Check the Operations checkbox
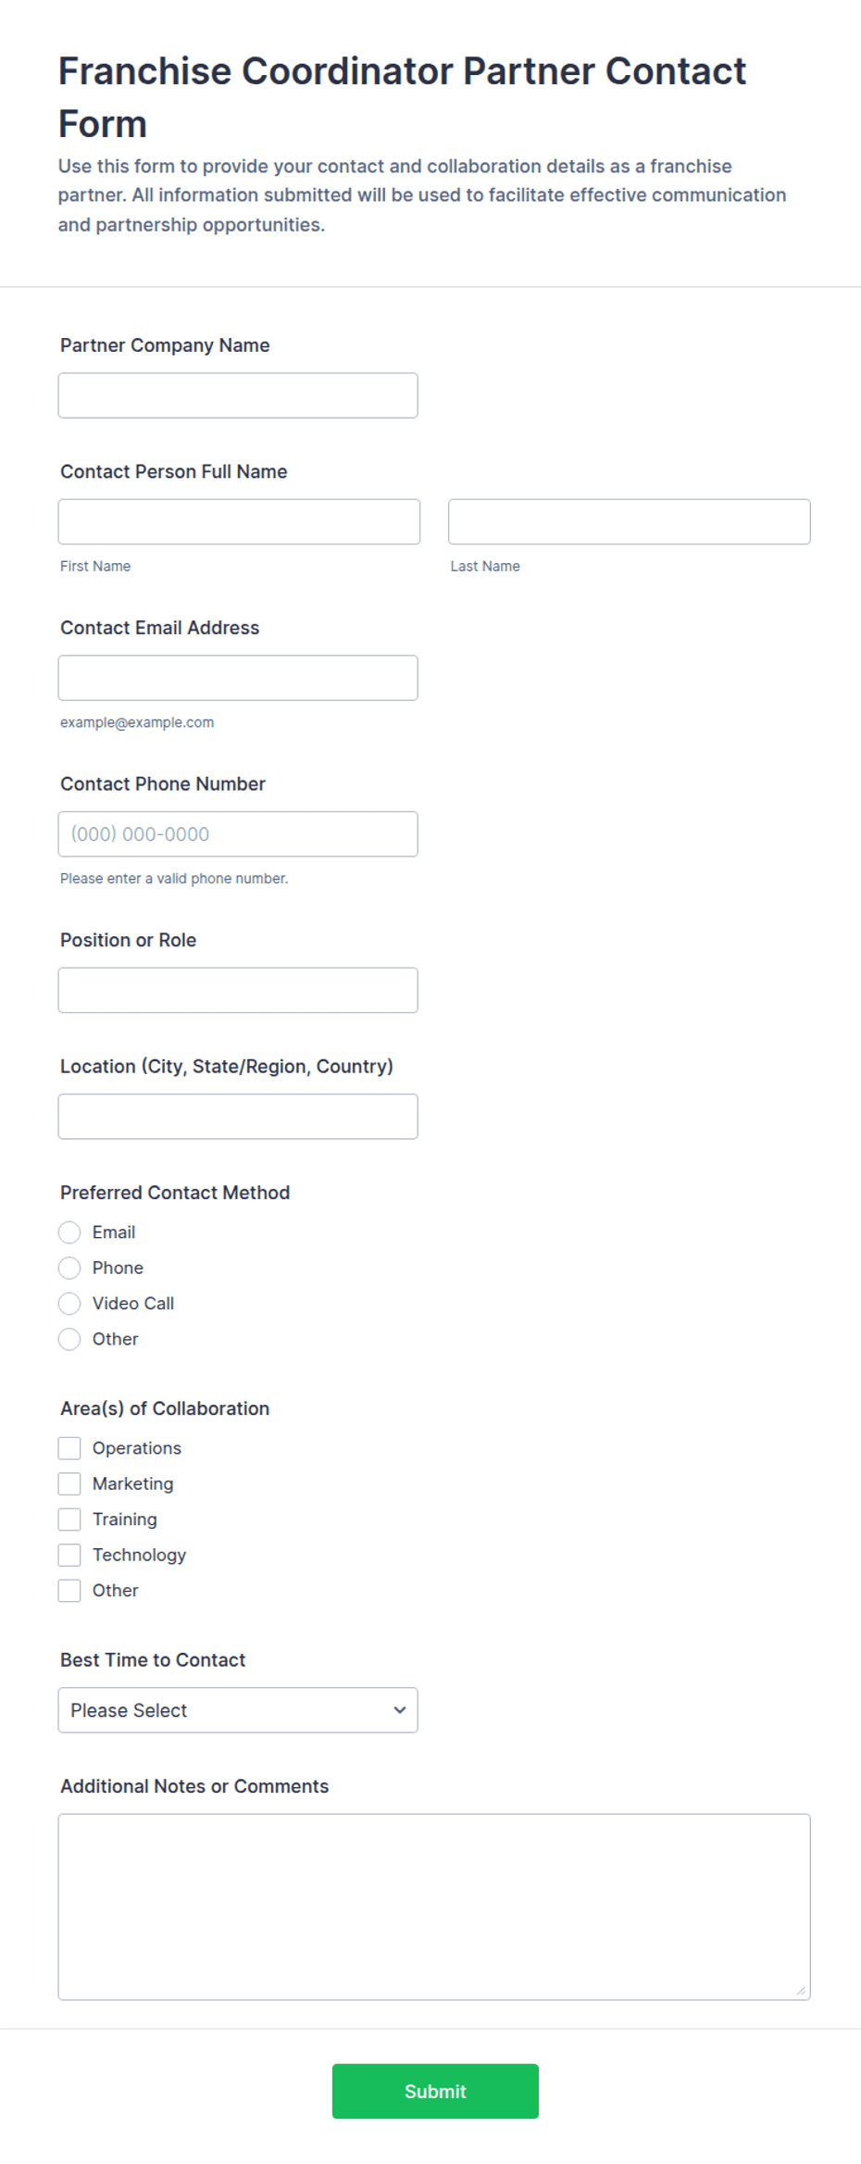This screenshot has width=861, height=2164. point(69,1448)
